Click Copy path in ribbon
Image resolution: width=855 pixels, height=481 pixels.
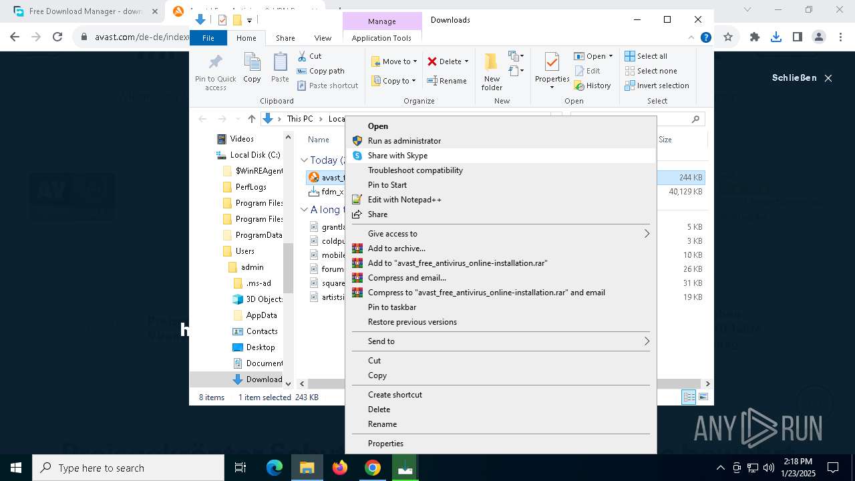(321, 71)
